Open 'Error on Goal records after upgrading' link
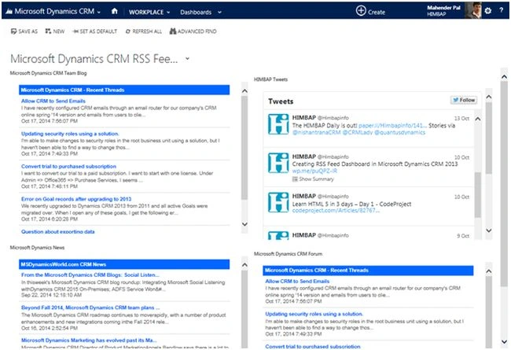This screenshot has height=350, width=511. pyautogui.click(x=76, y=199)
